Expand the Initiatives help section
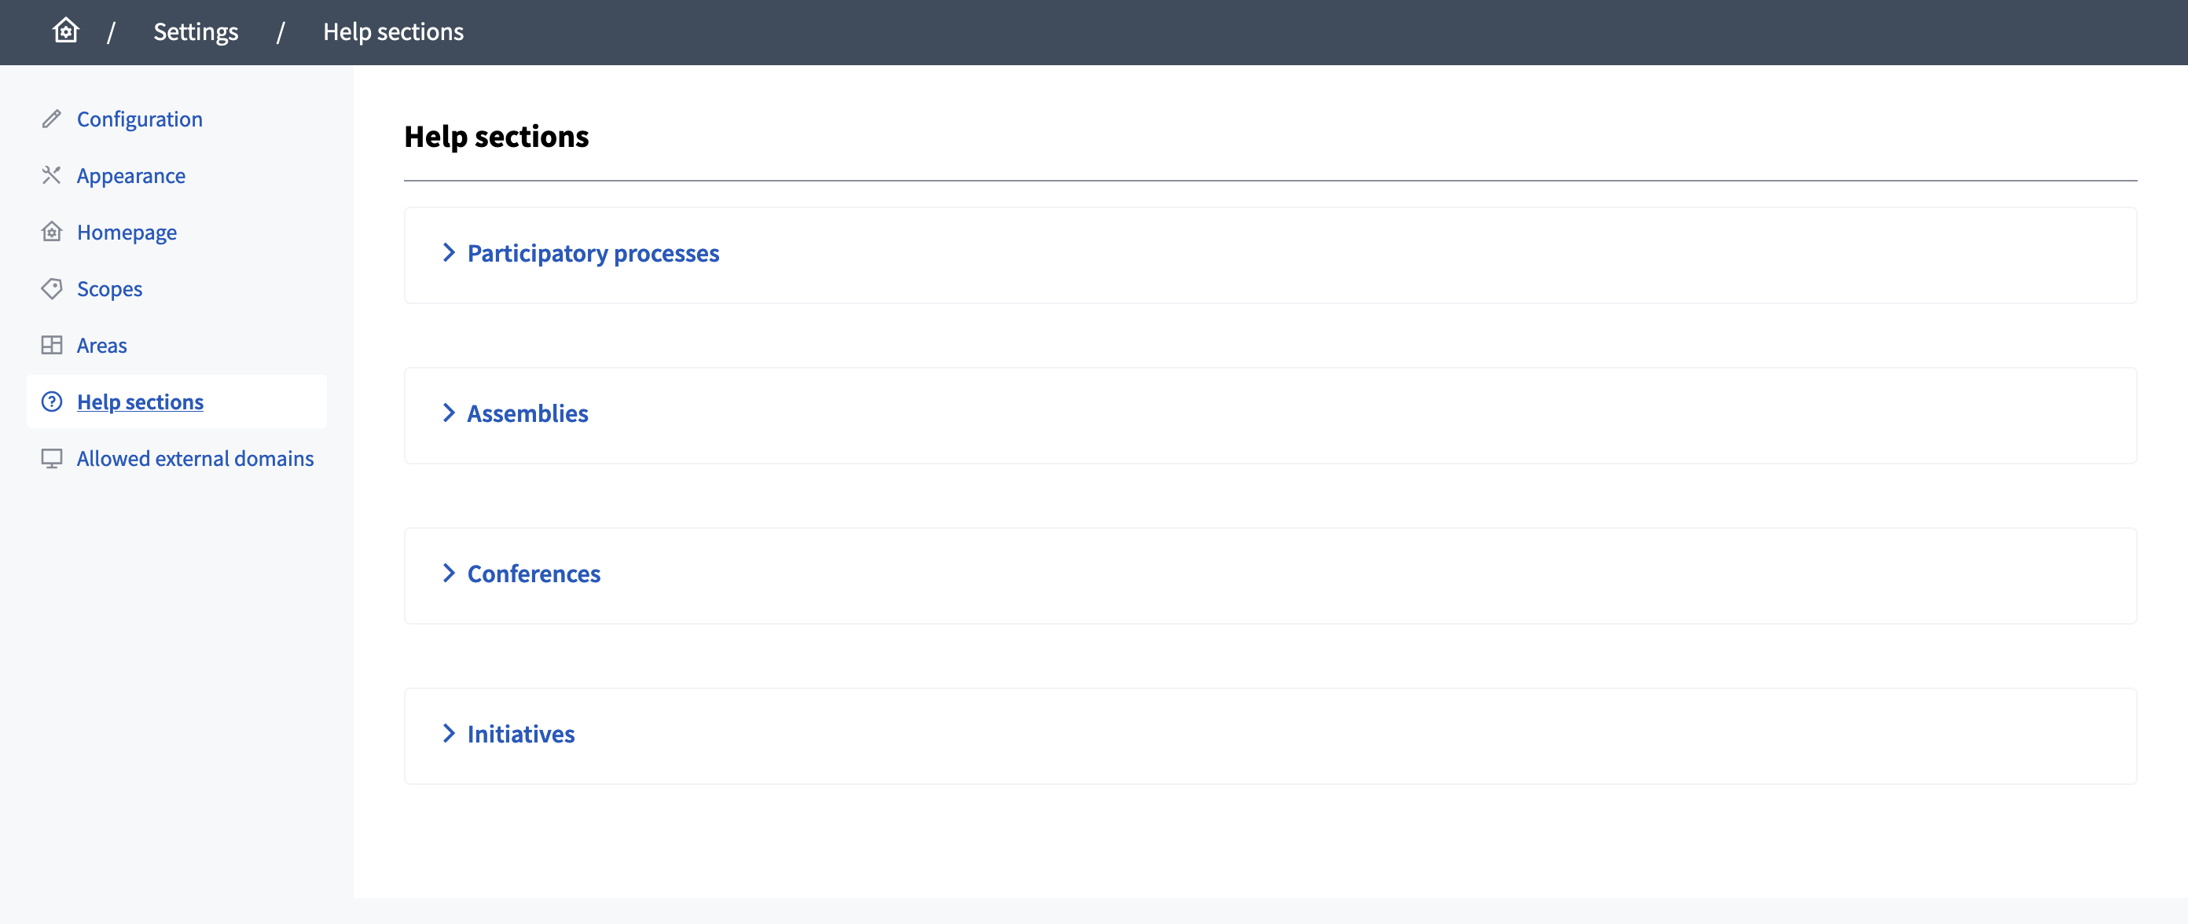This screenshot has height=924, width=2188. [519, 734]
